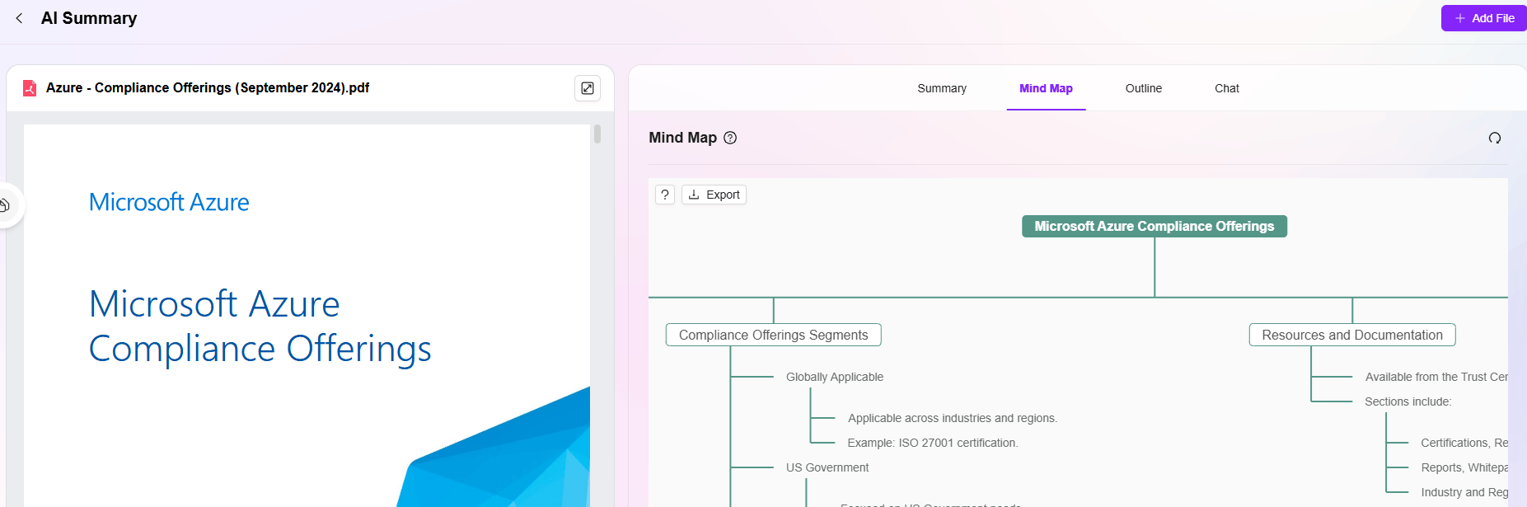This screenshot has width=1527, height=507.
Task: Open the PDF in expanded view icon
Action: (x=588, y=88)
